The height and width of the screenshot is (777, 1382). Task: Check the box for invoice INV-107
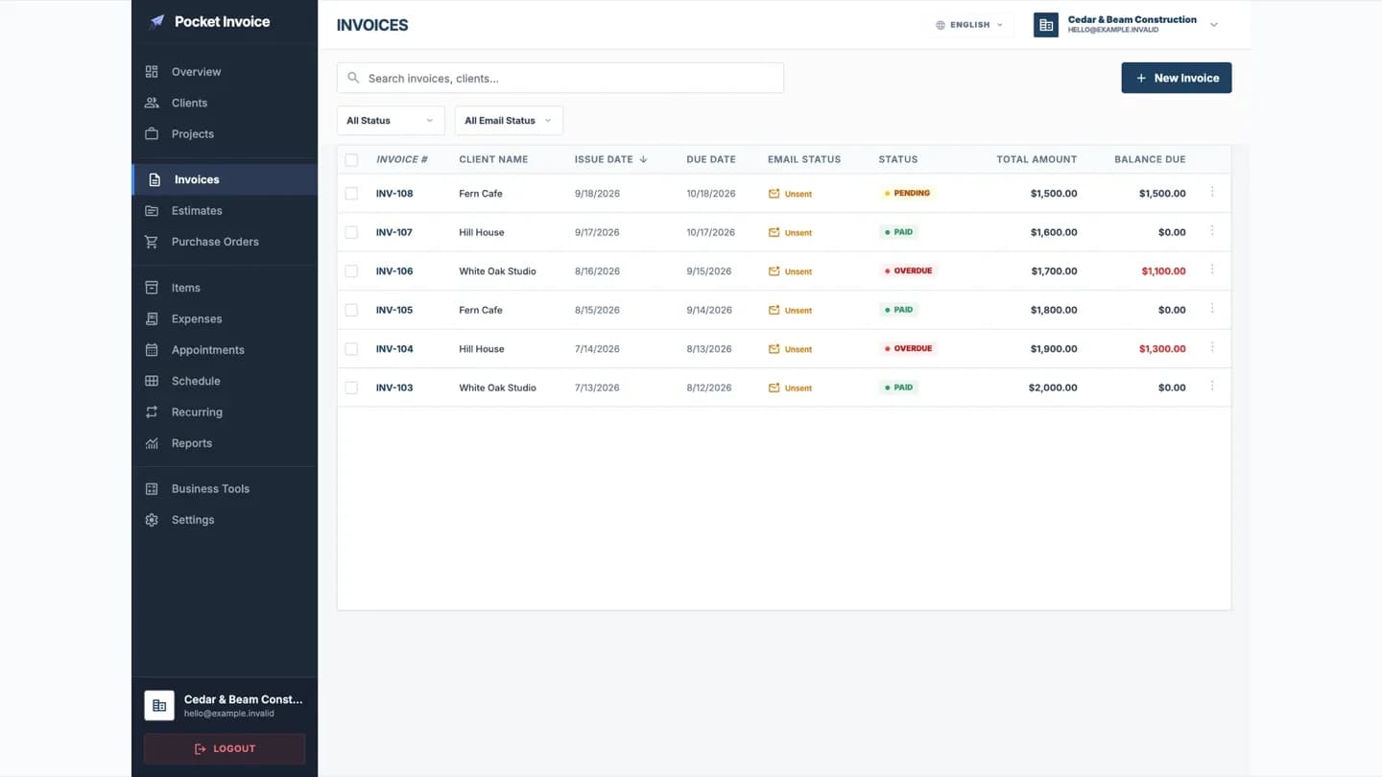[351, 232]
